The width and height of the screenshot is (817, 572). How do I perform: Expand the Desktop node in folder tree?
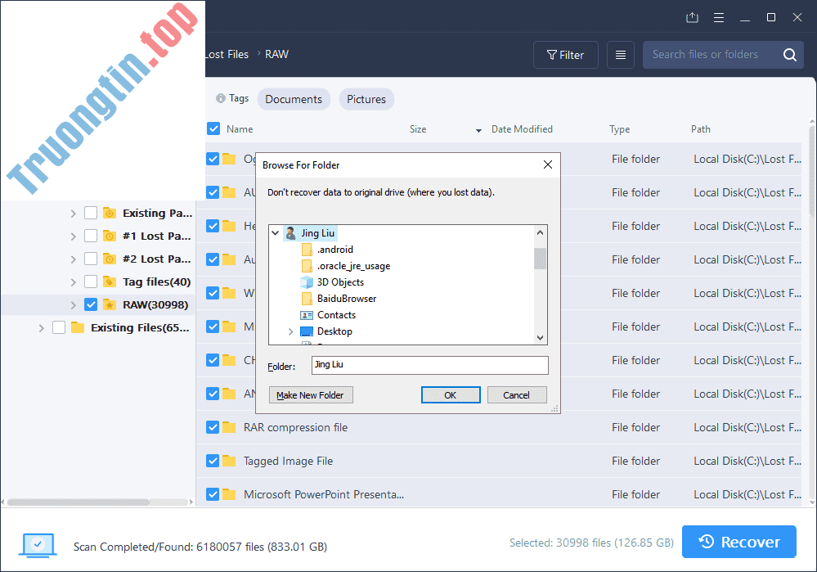[x=290, y=331]
